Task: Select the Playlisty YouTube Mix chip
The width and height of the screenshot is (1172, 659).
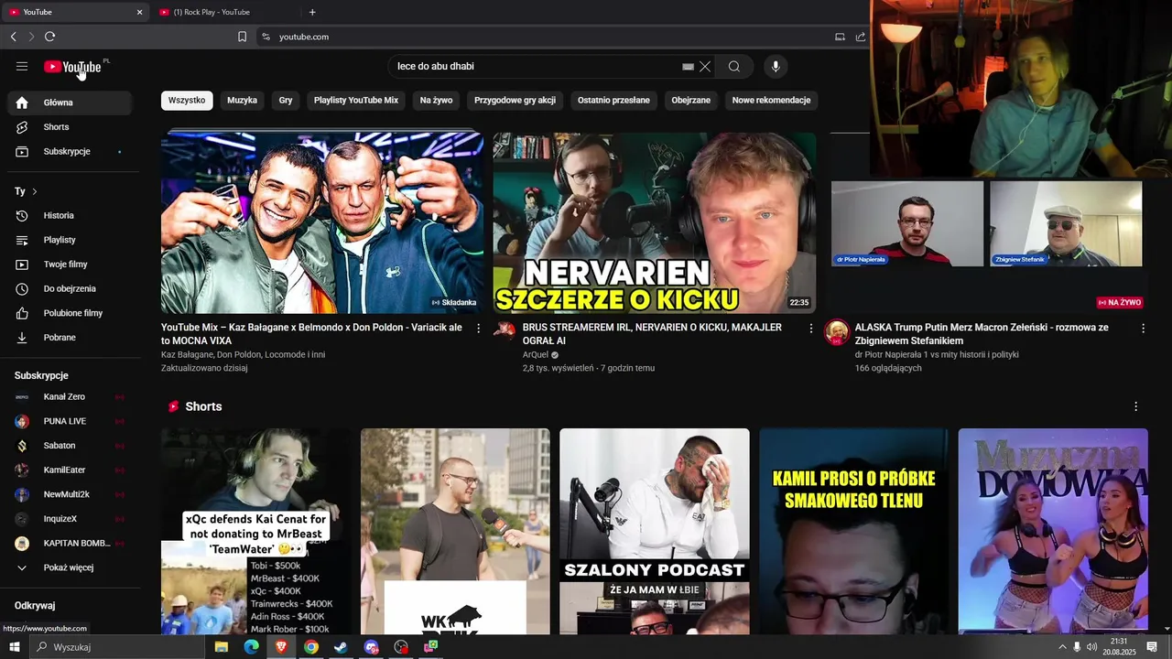Action: (356, 101)
